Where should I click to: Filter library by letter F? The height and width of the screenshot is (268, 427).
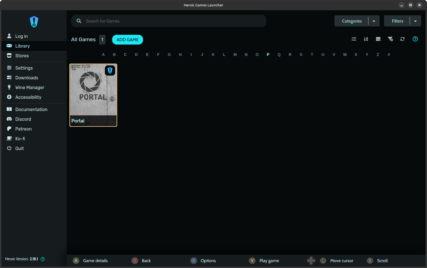click(158, 55)
